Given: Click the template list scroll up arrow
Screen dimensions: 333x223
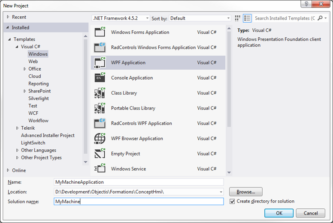Looking at the screenshot, I should pos(229,28).
